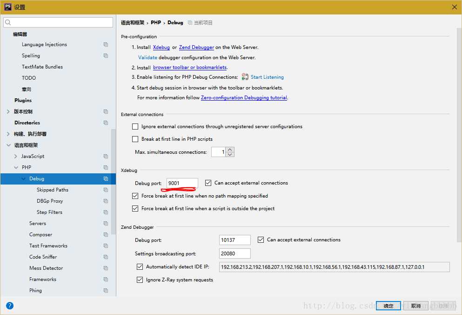462x315 pixels.
Task: Click the project-level icon beside Spelling
Action: tap(106, 56)
